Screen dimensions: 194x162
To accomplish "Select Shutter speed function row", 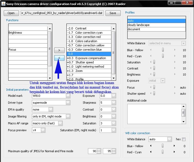I will tap(89, 62).
